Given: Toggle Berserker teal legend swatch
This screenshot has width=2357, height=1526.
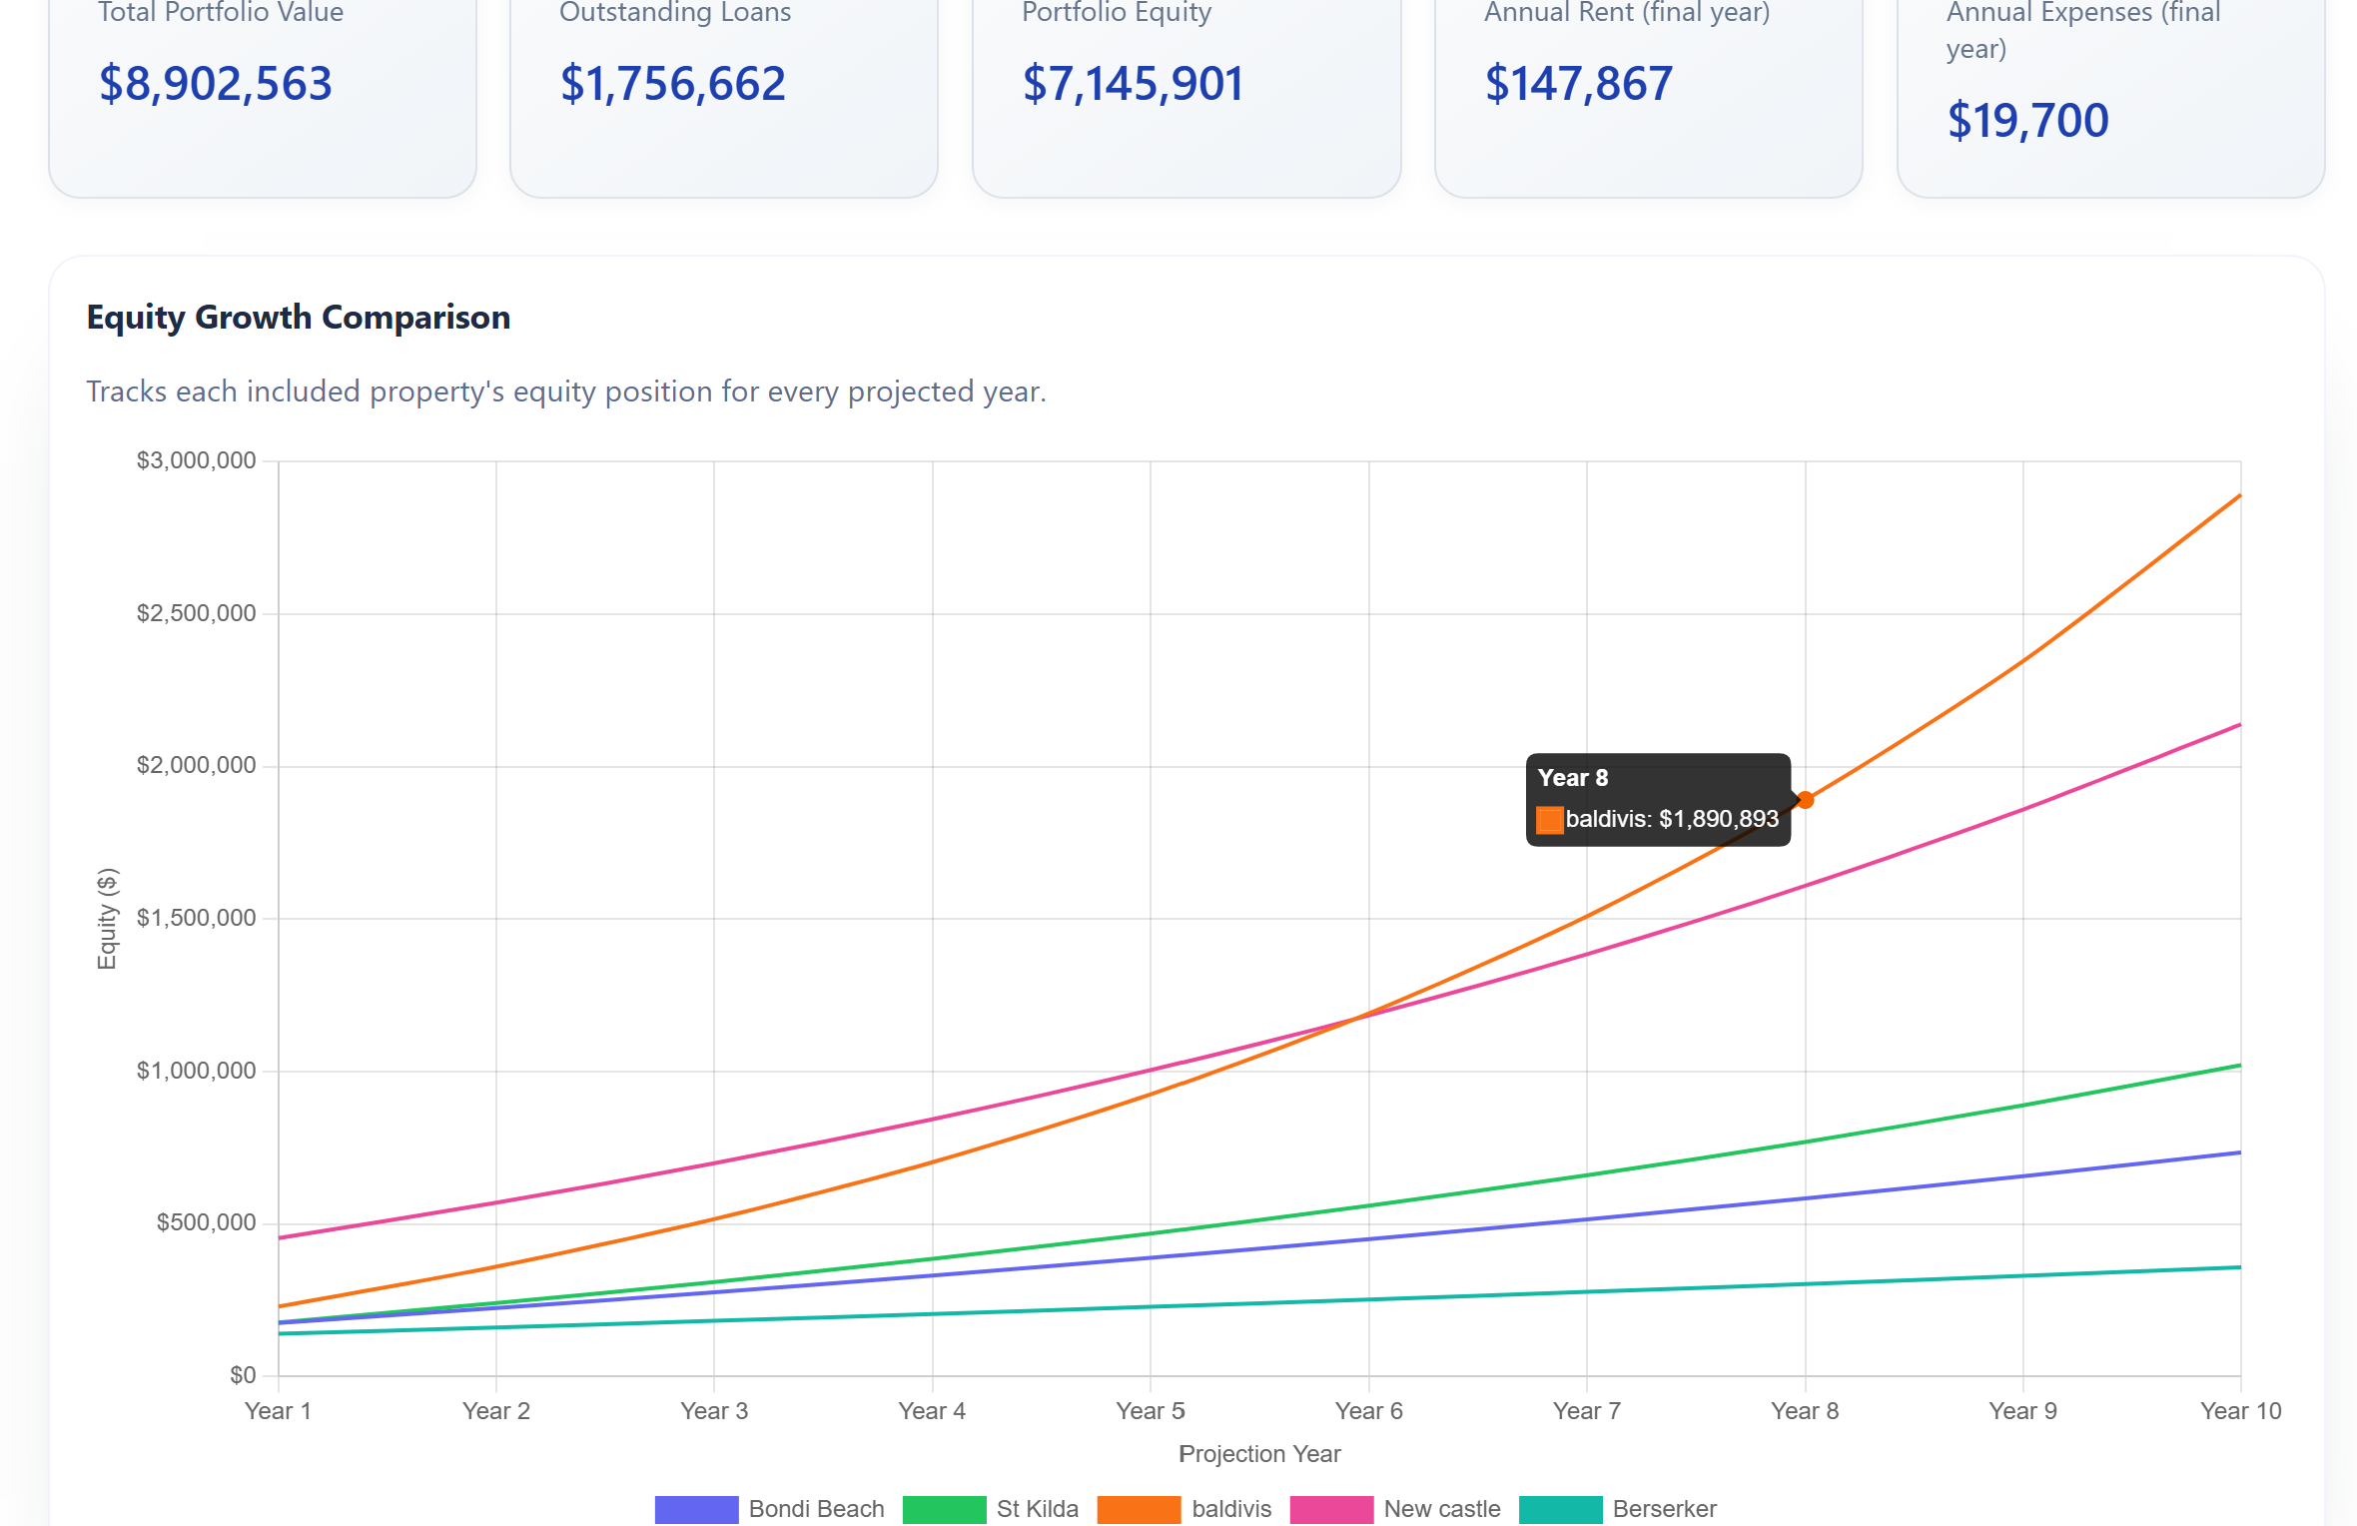Looking at the screenshot, I should (1560, 1508).
